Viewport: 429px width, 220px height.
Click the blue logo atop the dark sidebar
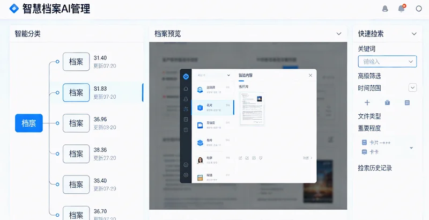pyautogui.click(x=186, y=76)
